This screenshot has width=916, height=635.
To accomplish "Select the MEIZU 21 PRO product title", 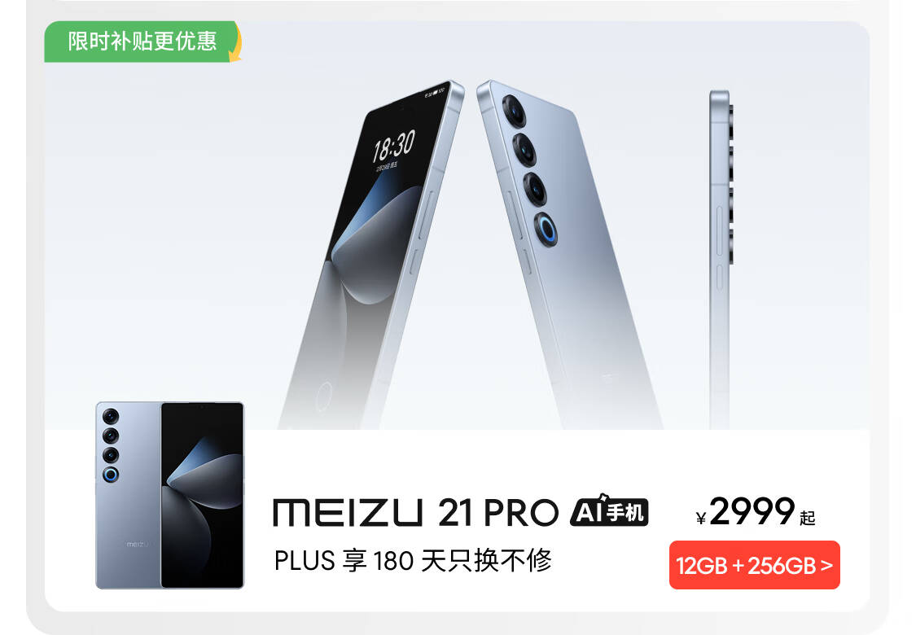I will click(415, 512).
